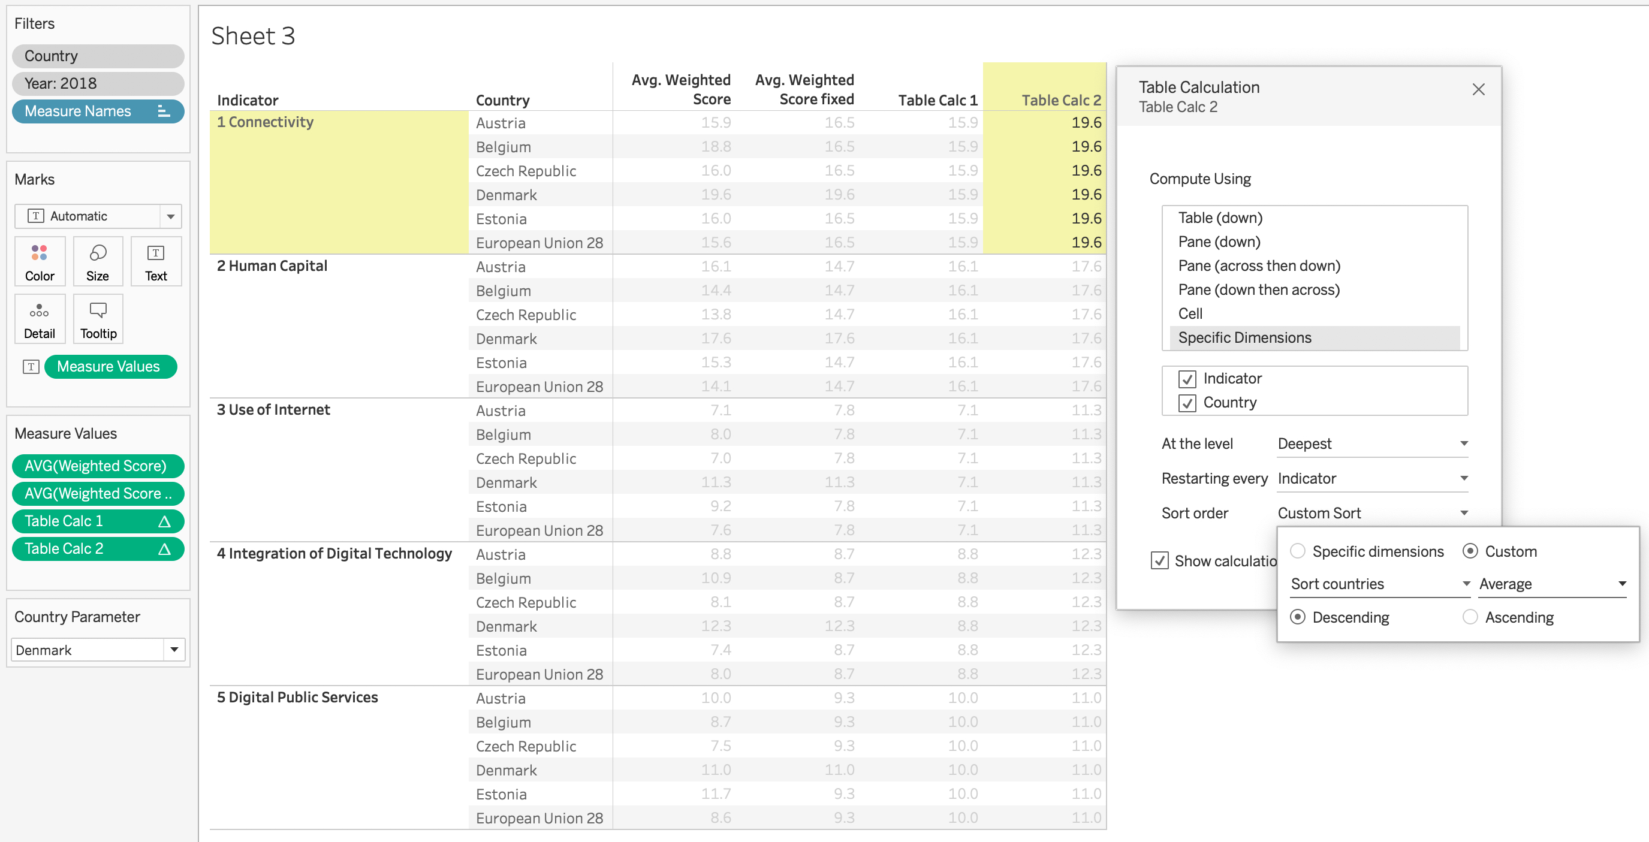Click the delta icon on Table Calc 2 pill
The height and width of the screenshot is (842, 1649).
pos(164,549)
